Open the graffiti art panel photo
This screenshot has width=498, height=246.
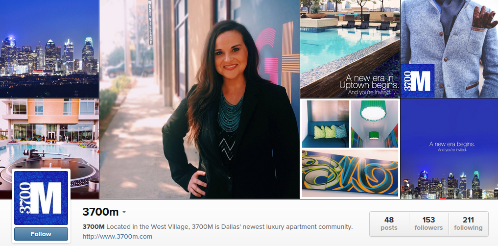pyautogui.click(x=350, y=173)
